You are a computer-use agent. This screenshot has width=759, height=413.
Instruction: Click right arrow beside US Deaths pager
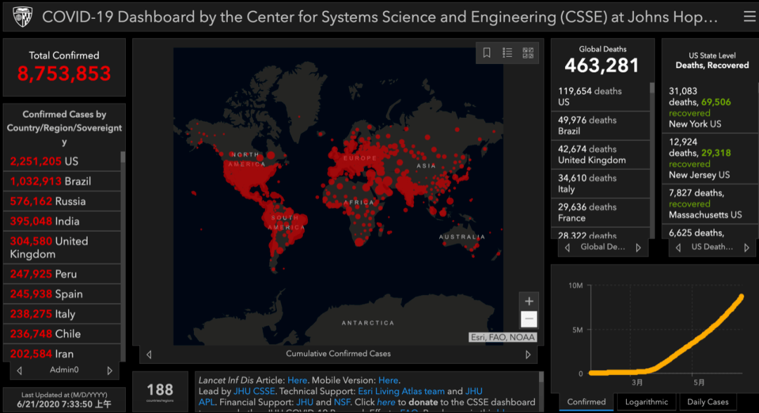click(x=747, y=248)
